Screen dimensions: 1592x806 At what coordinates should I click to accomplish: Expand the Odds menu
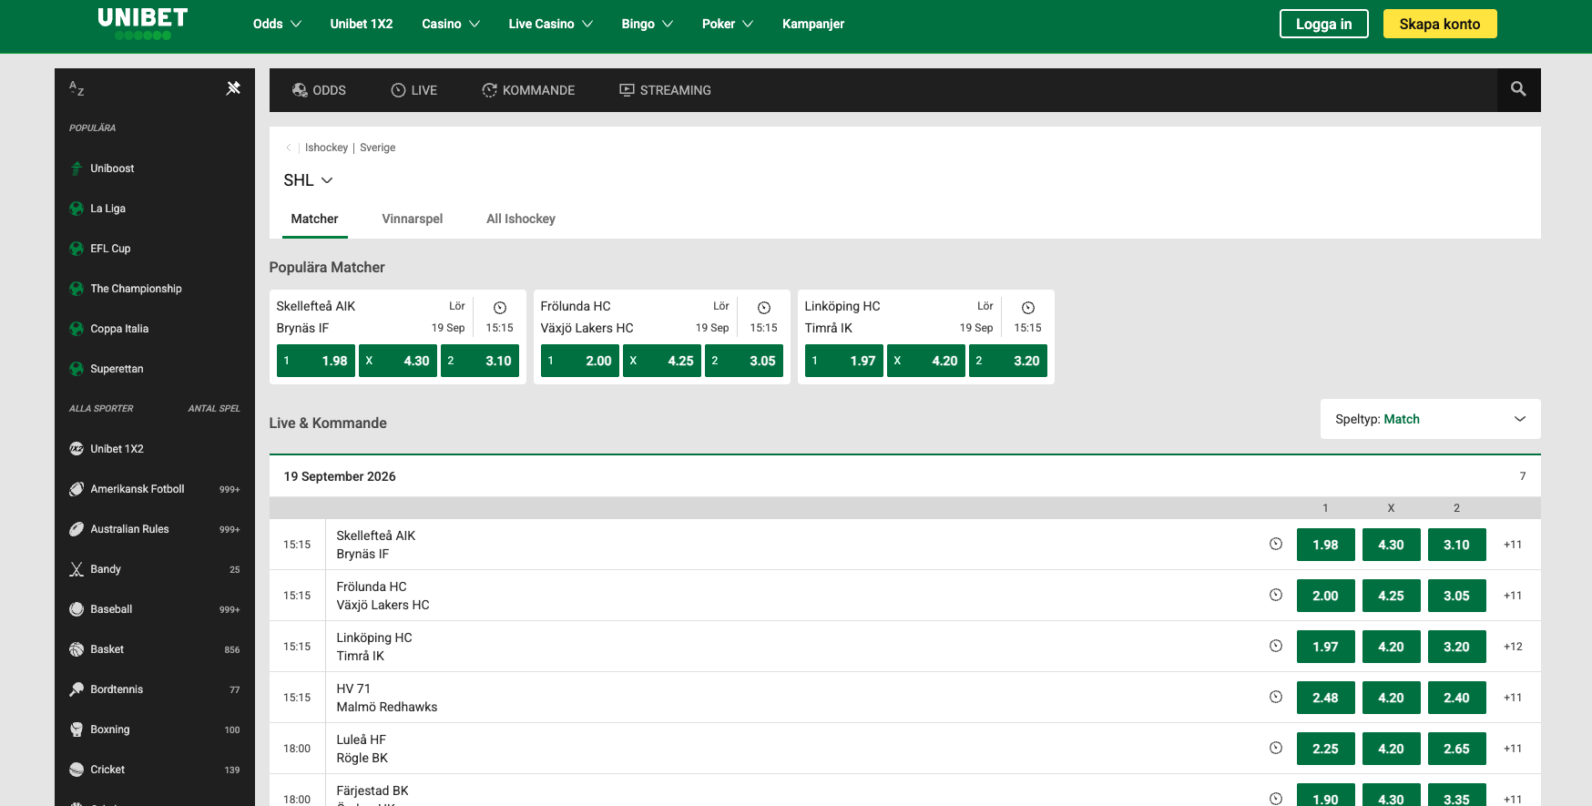[x=277, y=24]
